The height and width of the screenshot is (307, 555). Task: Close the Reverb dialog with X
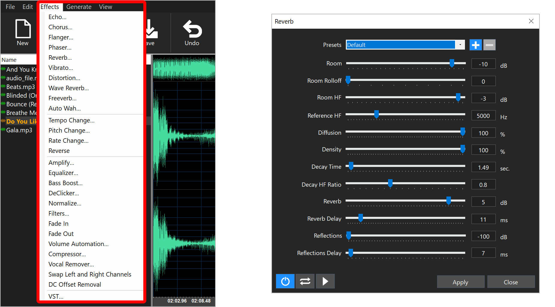[531, 21]
